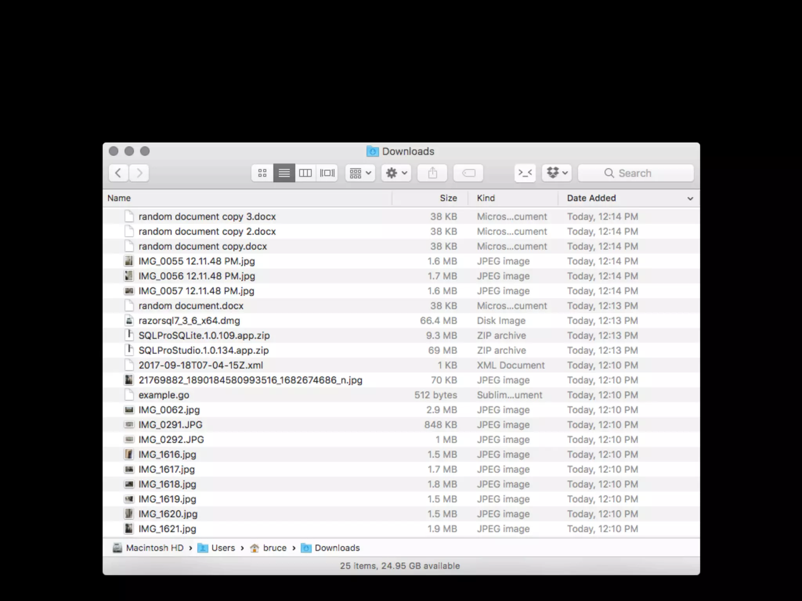Click the terminal prompt toolbar icon

coord(525,173)
